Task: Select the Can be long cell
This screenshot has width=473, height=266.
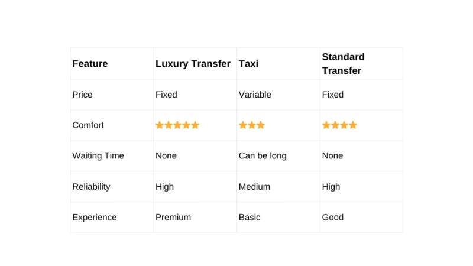Action: pyautogui.click(x=263, y=156)
